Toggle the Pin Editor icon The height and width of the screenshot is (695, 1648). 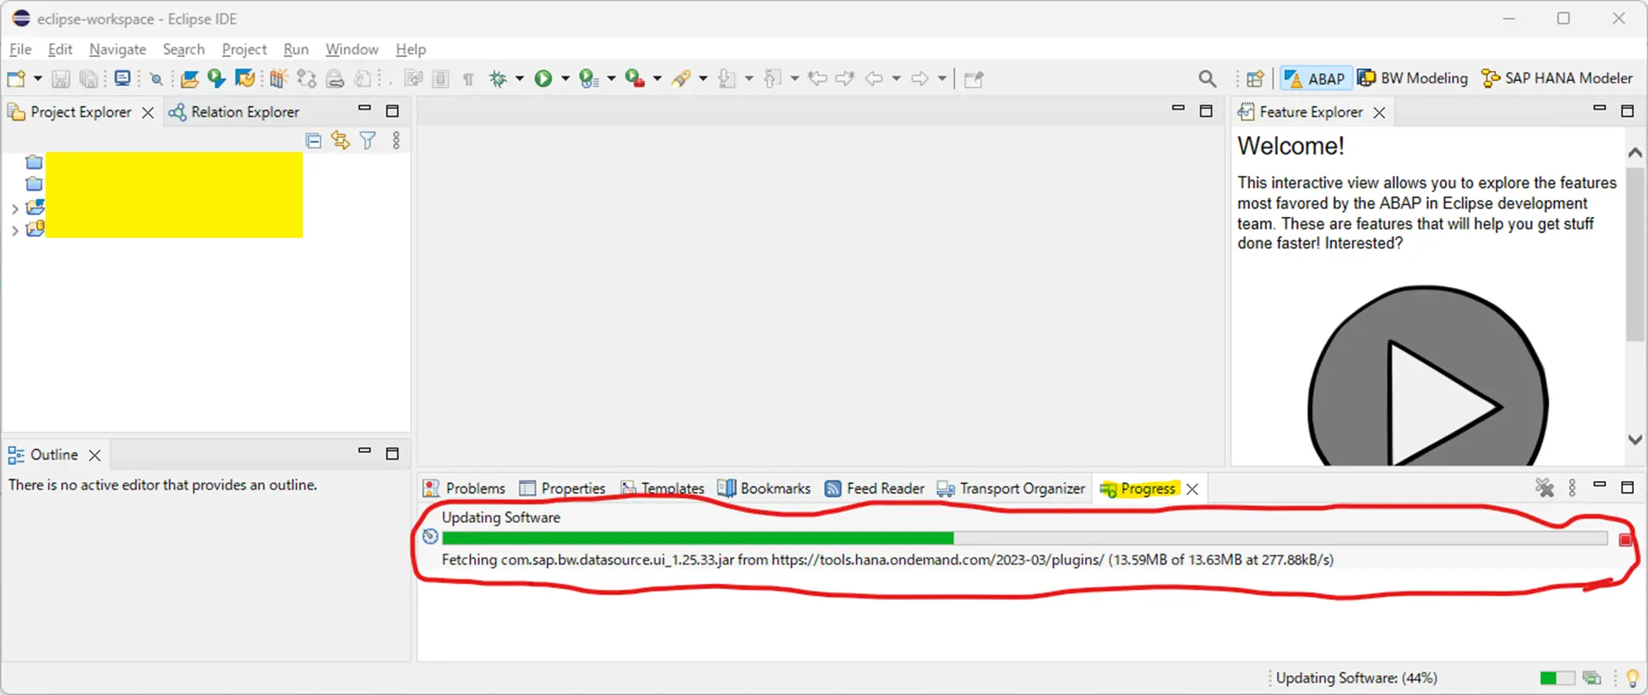pyautogui.click(x=974, y=79)
